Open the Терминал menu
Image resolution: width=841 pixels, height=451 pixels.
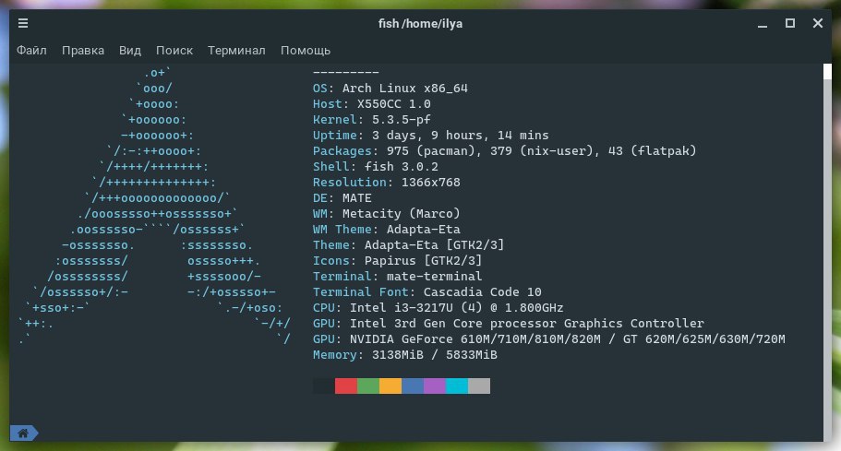(236, 51)
